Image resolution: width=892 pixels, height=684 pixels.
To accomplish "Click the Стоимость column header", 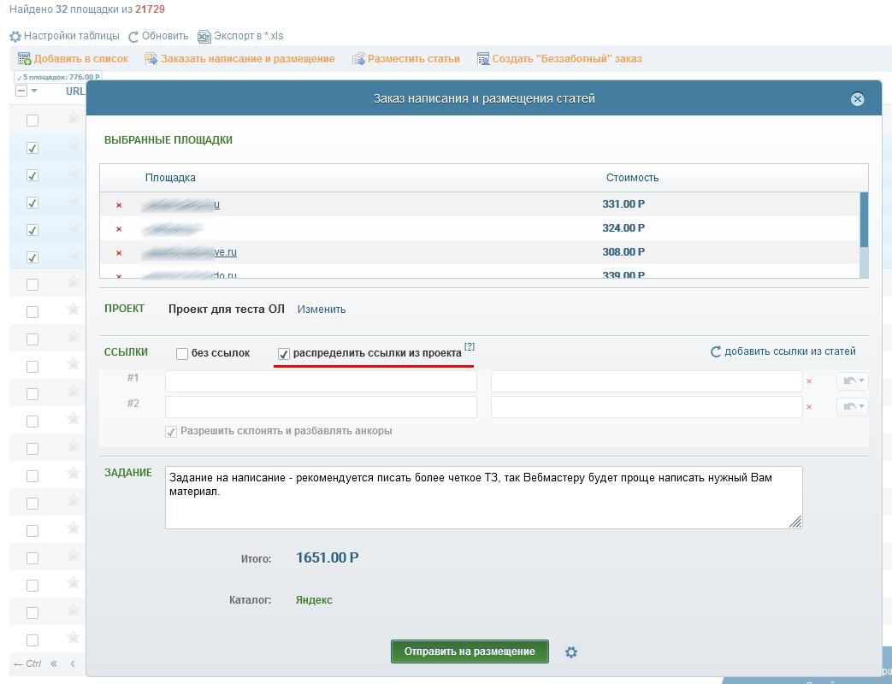I will click(x=632, y=177).
